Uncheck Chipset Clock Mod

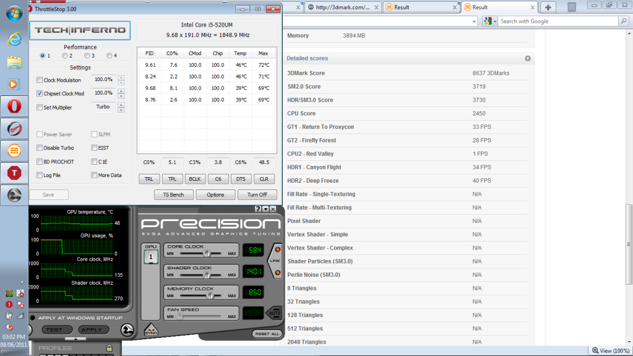tap(40, 93)
